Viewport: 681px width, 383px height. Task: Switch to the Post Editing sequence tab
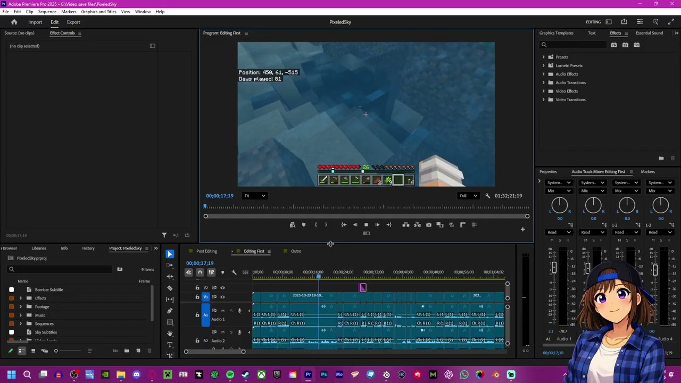pyautogui.click(x=206, y=251)
